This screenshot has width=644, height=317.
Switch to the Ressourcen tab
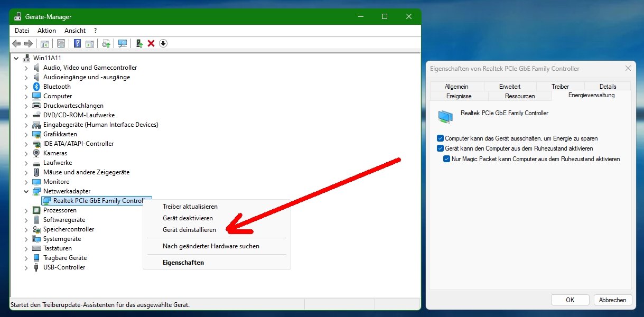[x=520, y=96]
